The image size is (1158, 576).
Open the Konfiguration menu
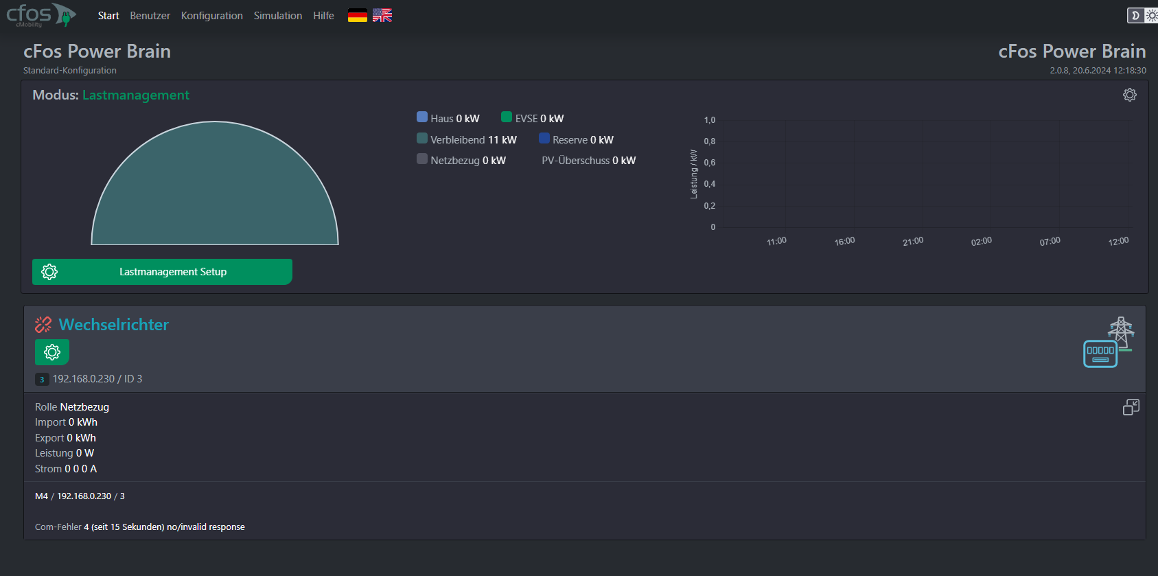click(x=211, y=16)
